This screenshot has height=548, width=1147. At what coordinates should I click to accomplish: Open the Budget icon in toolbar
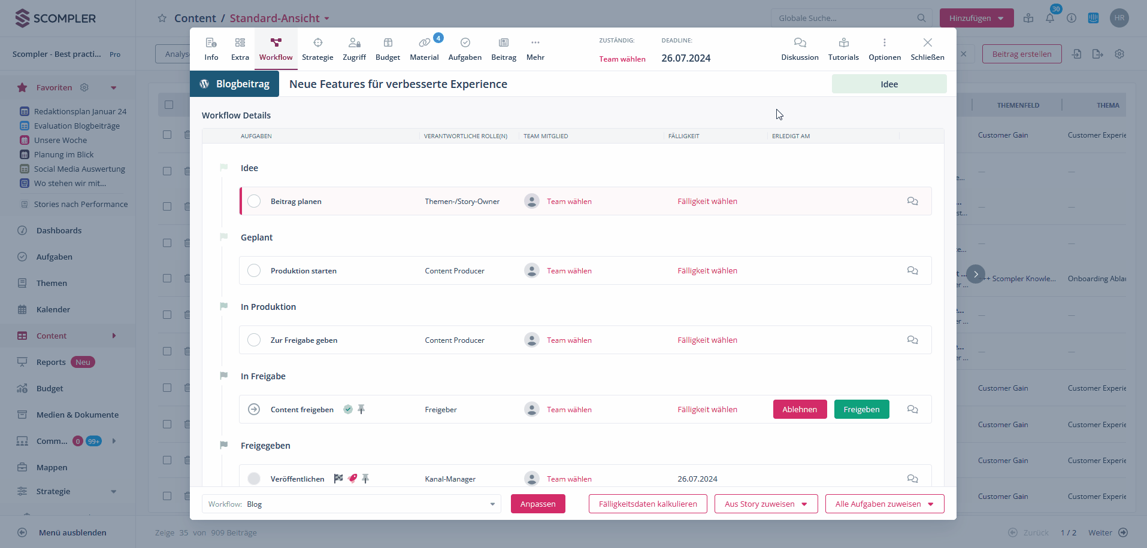(388, 43)
